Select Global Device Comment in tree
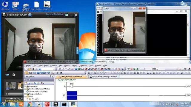Viewport: 191px width, 107px height. click(38, 91)
